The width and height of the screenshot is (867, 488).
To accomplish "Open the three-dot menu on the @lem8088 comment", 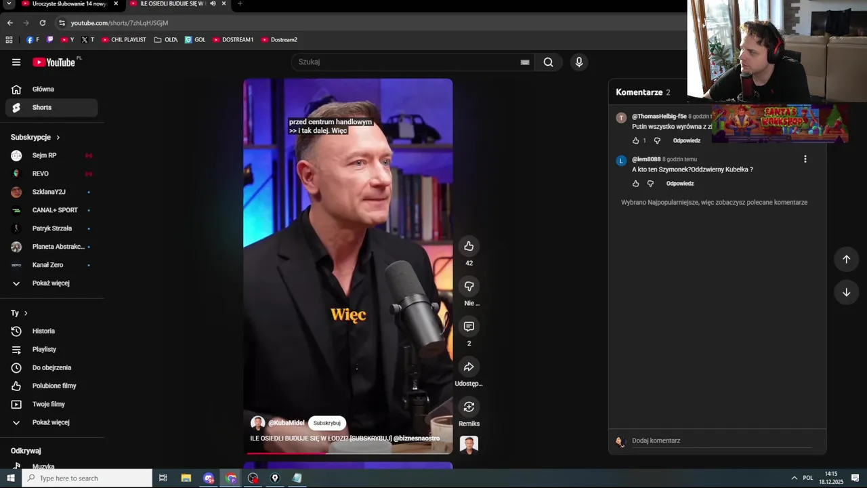I will (805, 159).
